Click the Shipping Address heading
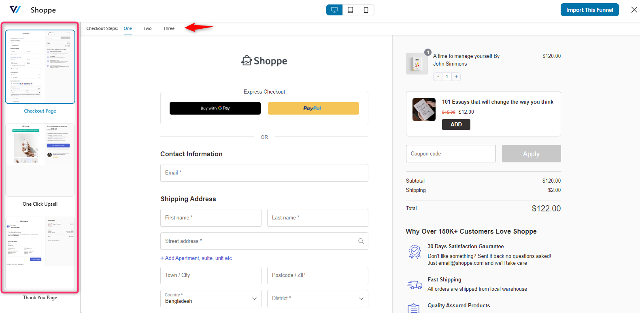The width and height of the screenshot is (640, 313). [188, 199]
